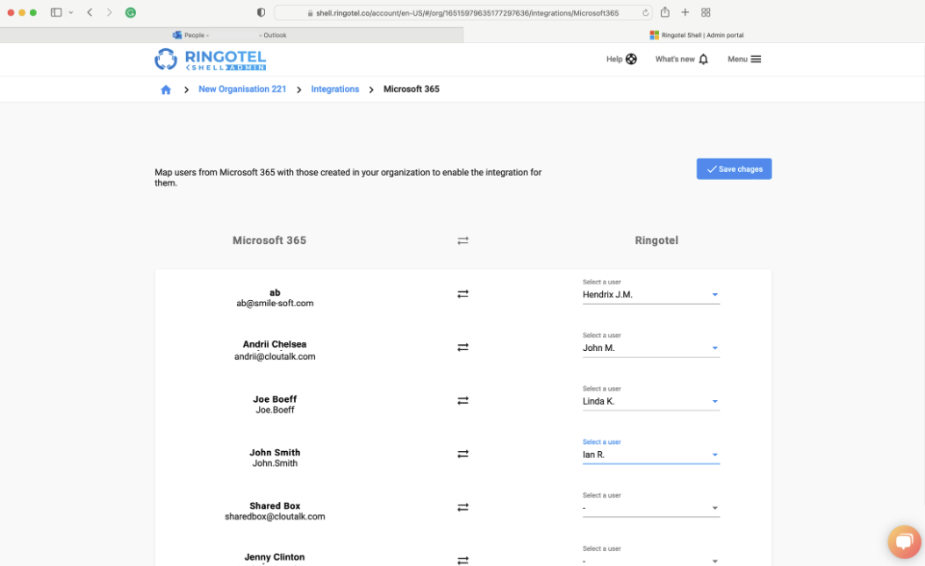Go forward in Safari

coord(109,12)
